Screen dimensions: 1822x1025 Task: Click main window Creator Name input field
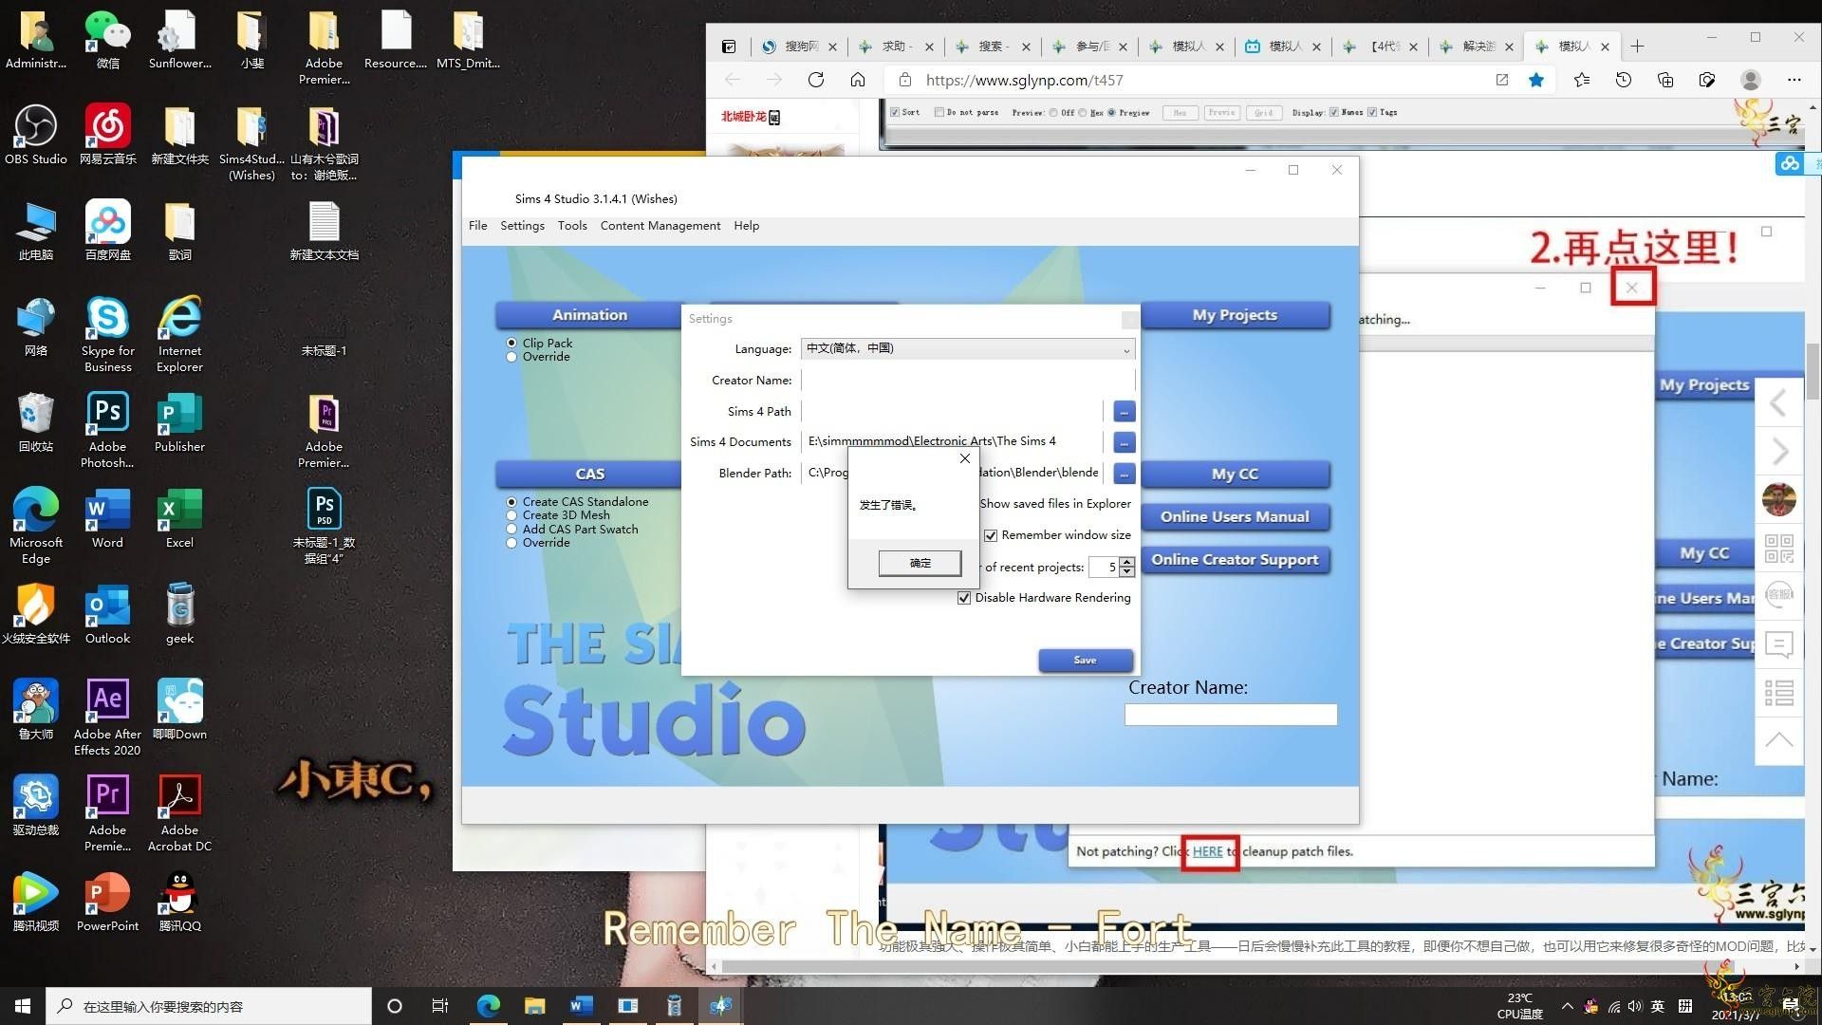(x=1231, y=715)
